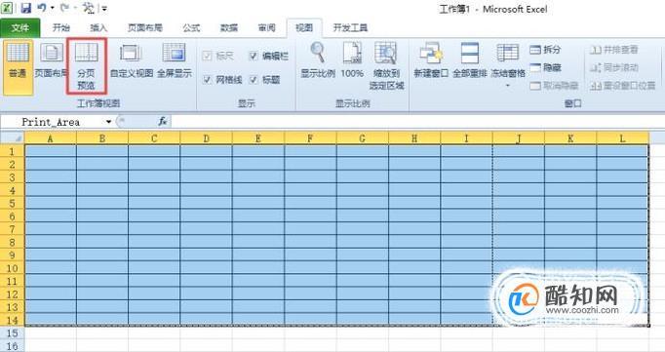Set zoom to 100%

[x=352, y=60]
